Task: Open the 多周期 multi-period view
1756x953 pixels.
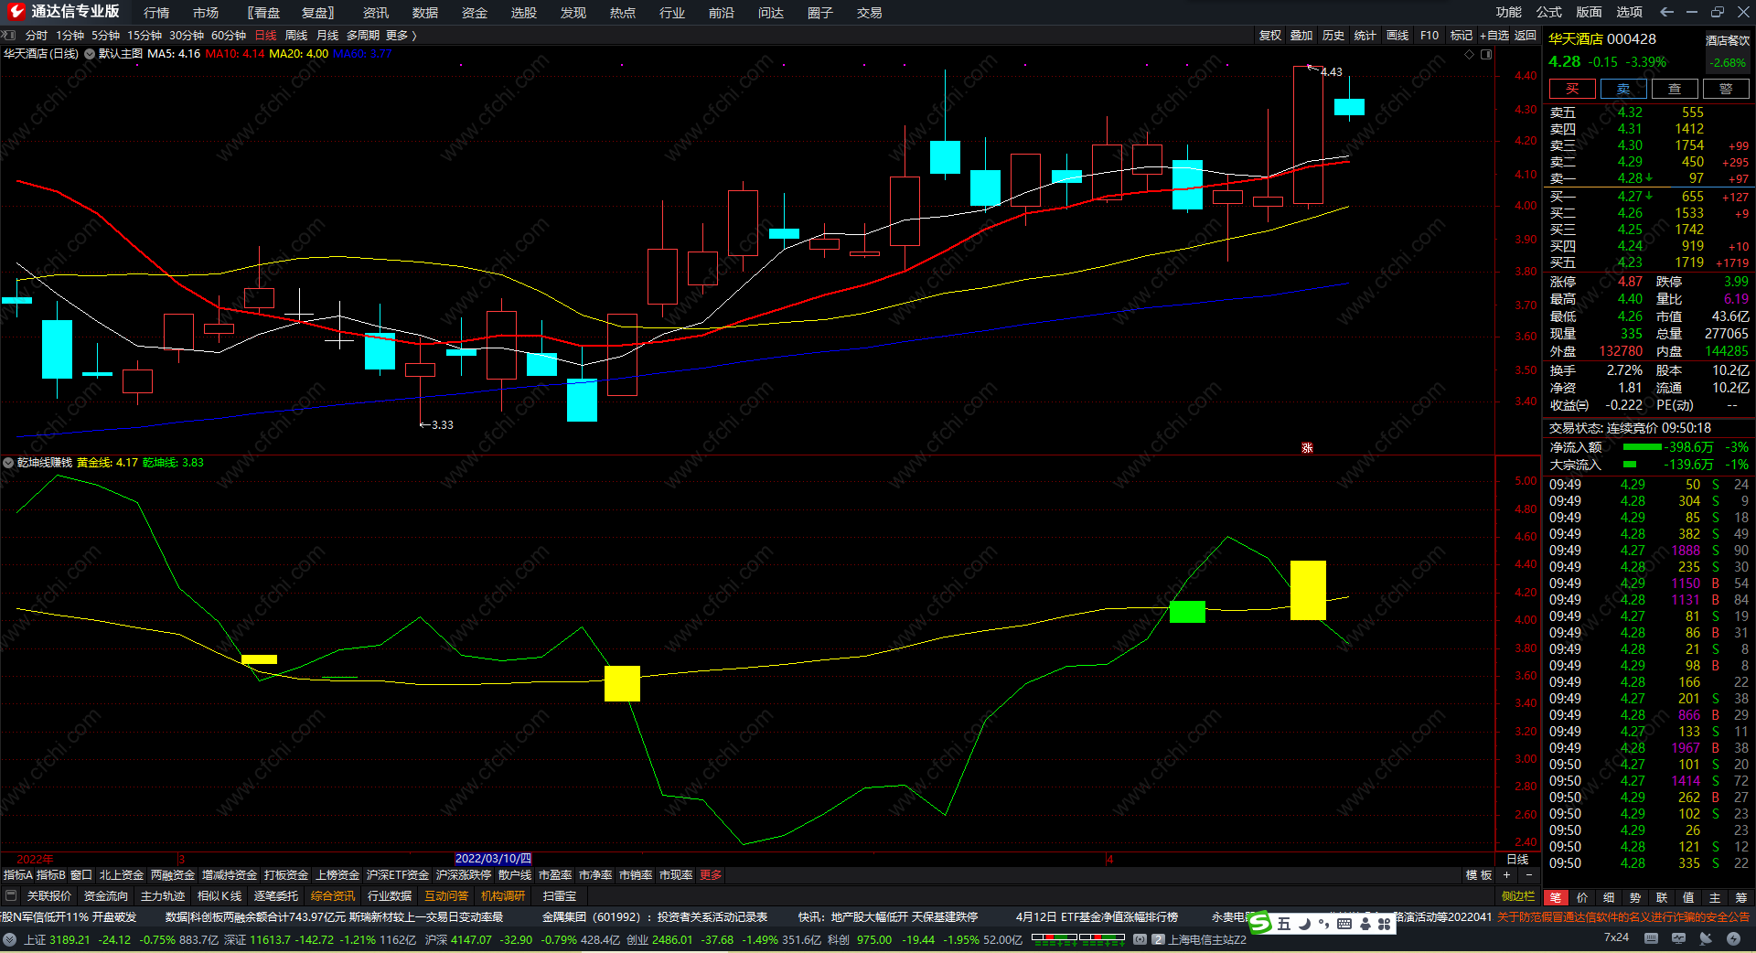Action: coord(363,35)
